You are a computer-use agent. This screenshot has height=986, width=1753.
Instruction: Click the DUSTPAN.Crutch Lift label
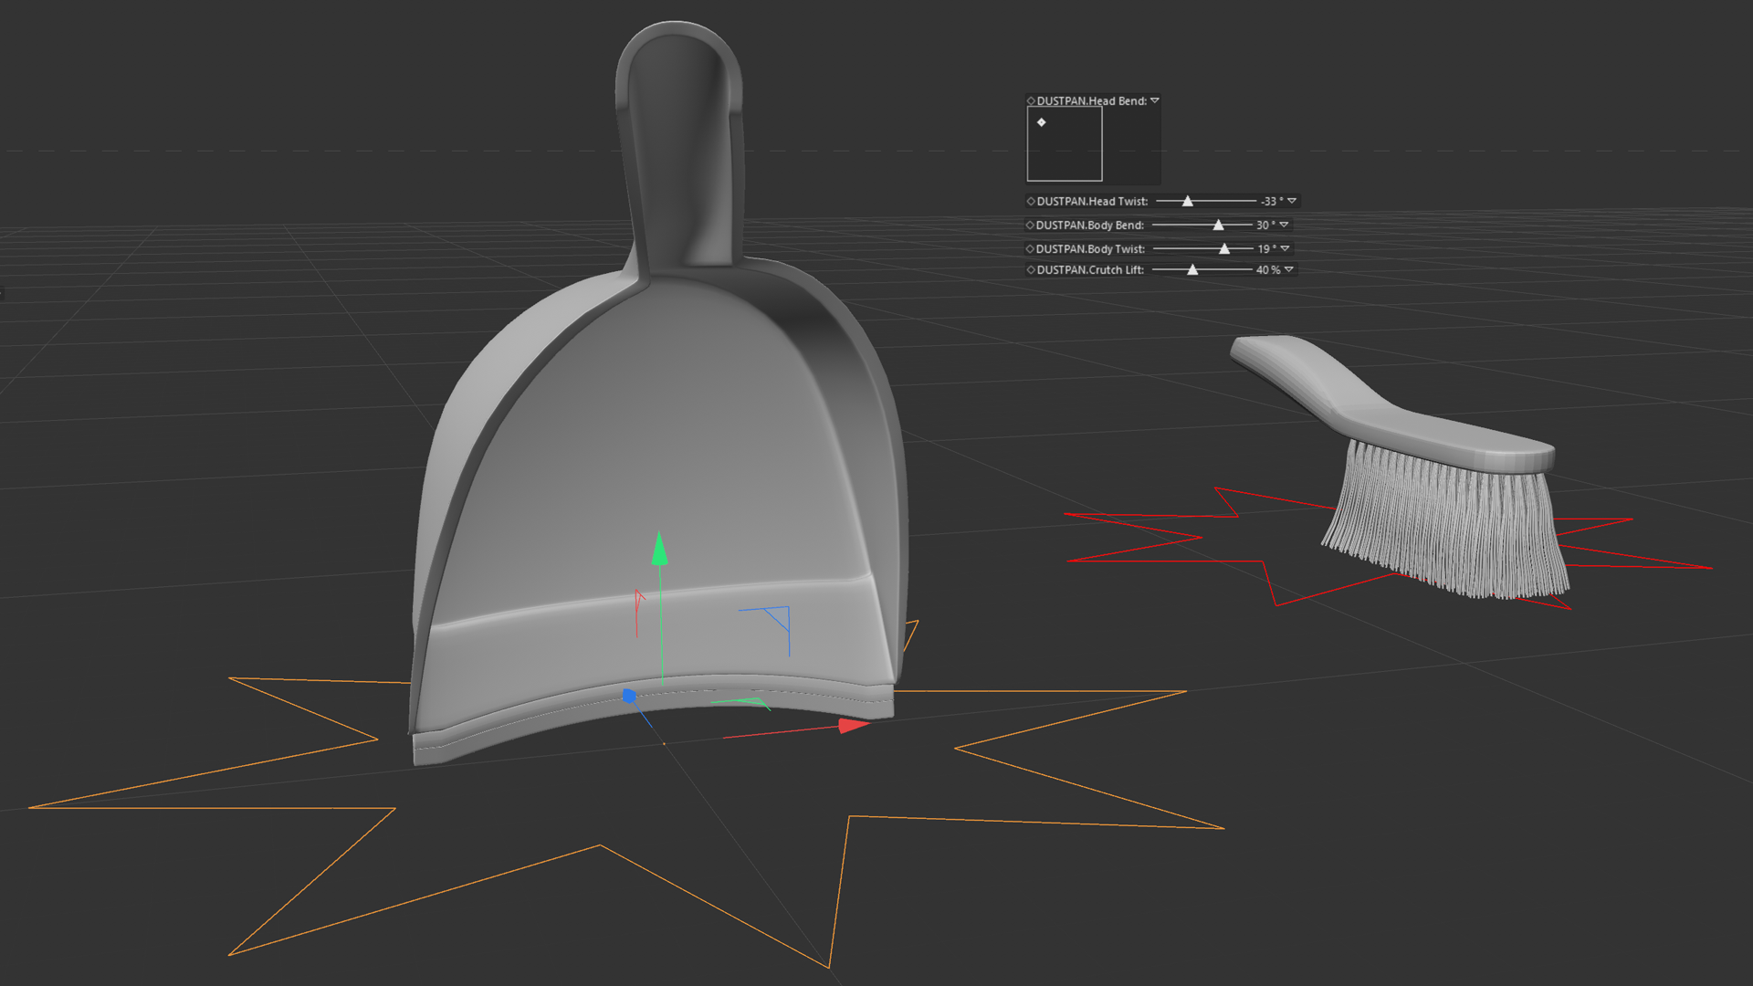click(x=1090, y=269)
